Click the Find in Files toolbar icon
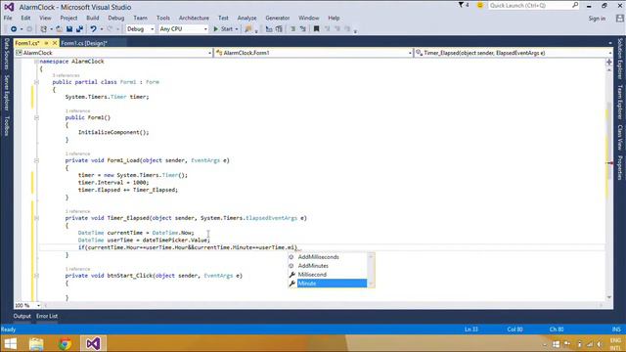This screenshot has height=352, width=626. (x=248, y=29)
